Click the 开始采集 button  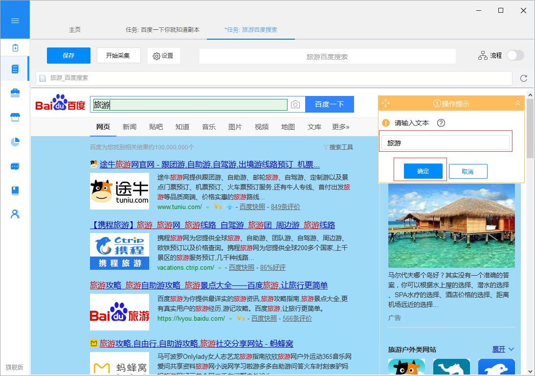pos(118,55)
